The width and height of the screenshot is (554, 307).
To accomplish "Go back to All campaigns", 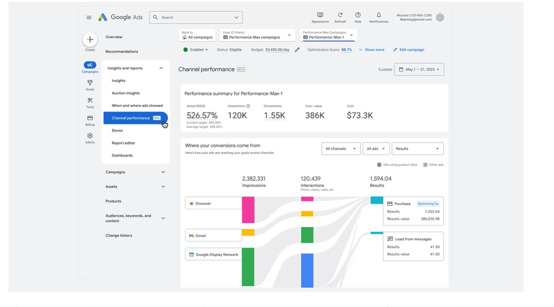I will click(x=197, y=35).
